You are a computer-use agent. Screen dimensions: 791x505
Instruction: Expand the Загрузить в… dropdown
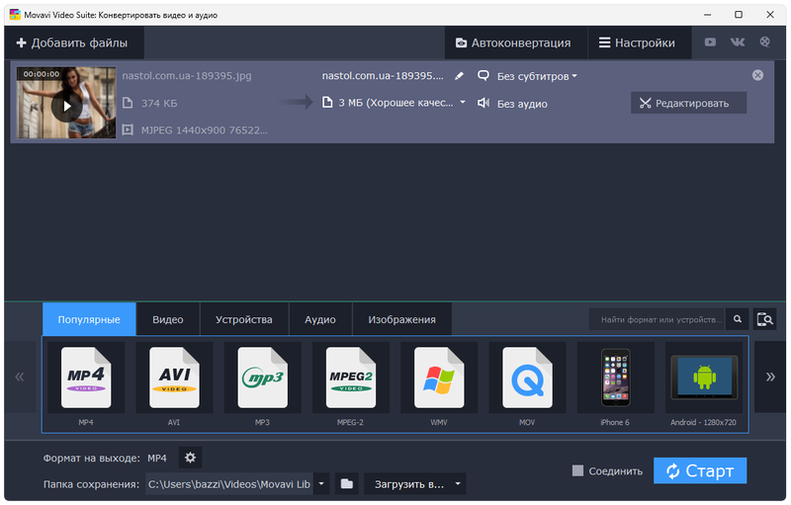(x=414, y=484)
